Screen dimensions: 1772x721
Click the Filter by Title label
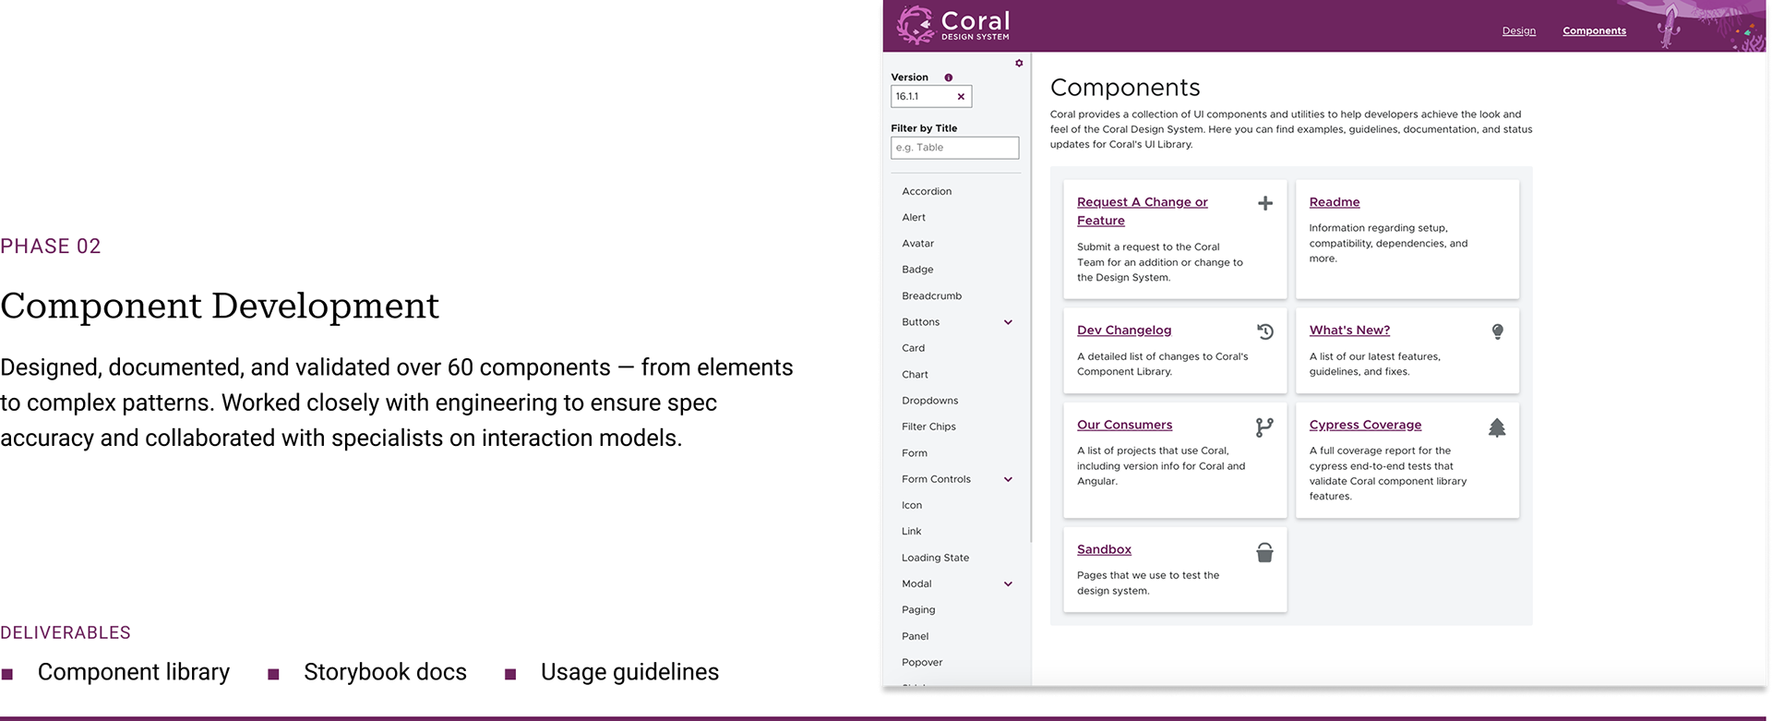click(924, 128)
